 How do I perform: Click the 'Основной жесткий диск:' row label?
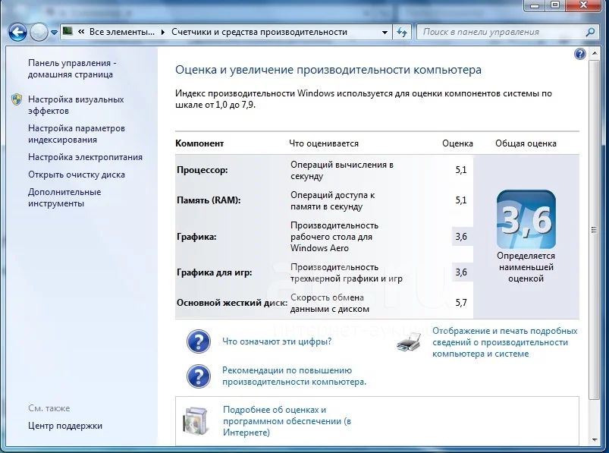click(231, 303)
